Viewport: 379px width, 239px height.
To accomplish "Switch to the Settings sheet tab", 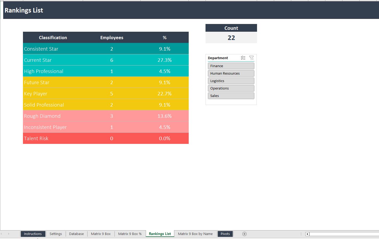I will pyautogui.click(x=56, y=234).
